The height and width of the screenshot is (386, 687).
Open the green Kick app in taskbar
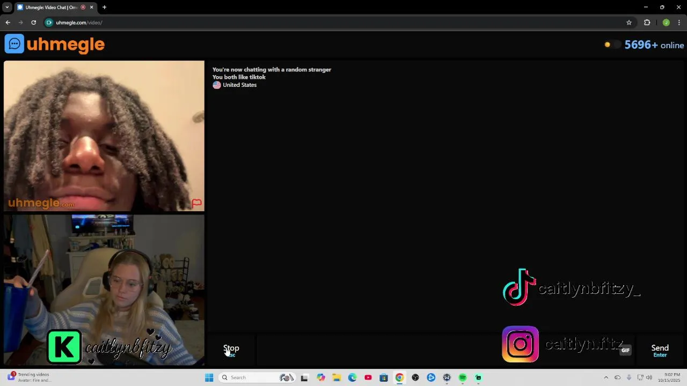(478, 377)
